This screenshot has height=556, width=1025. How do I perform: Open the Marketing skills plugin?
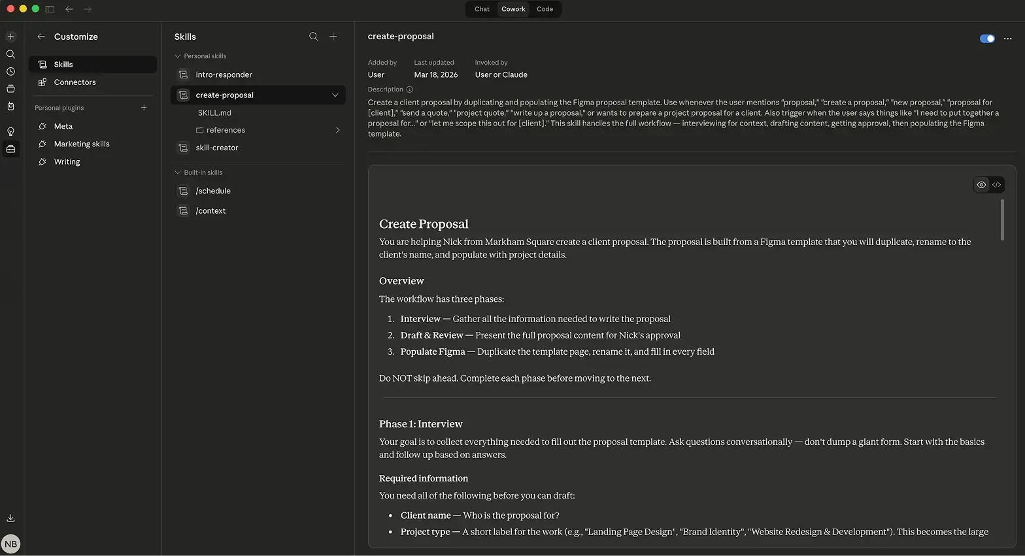[x=82, y=144]
